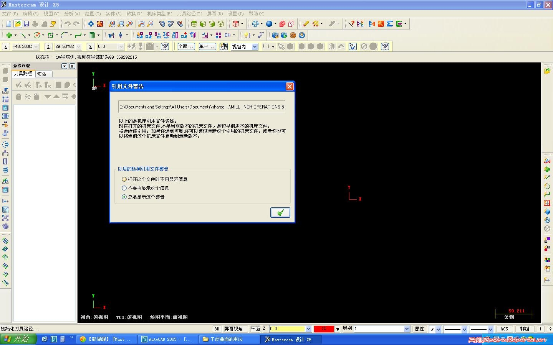Open the 视窗内 selection mode dropdown

255,47
